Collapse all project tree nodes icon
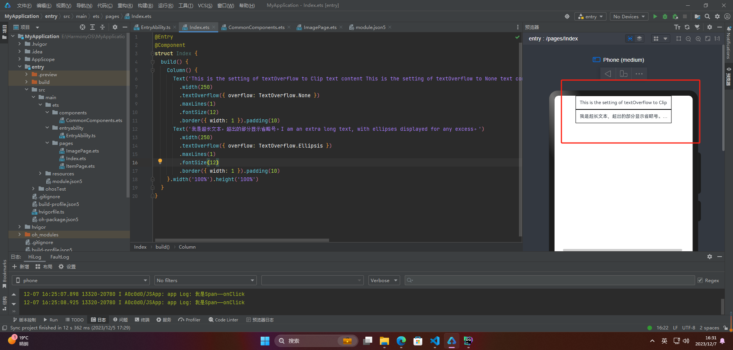Image resolution: width=733 pixels, height=350 pixels. click(x=102, y=27)
